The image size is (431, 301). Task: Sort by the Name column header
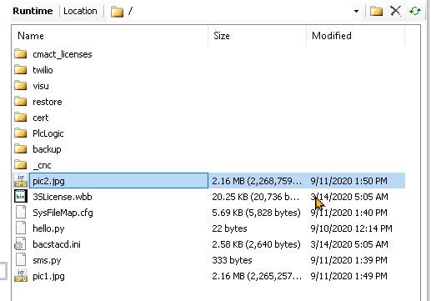point(110,36)
